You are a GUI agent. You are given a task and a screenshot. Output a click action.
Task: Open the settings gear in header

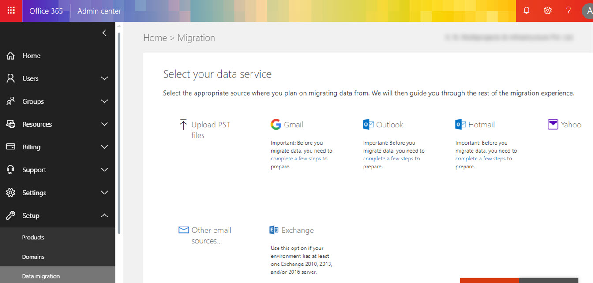pos(548,11)
